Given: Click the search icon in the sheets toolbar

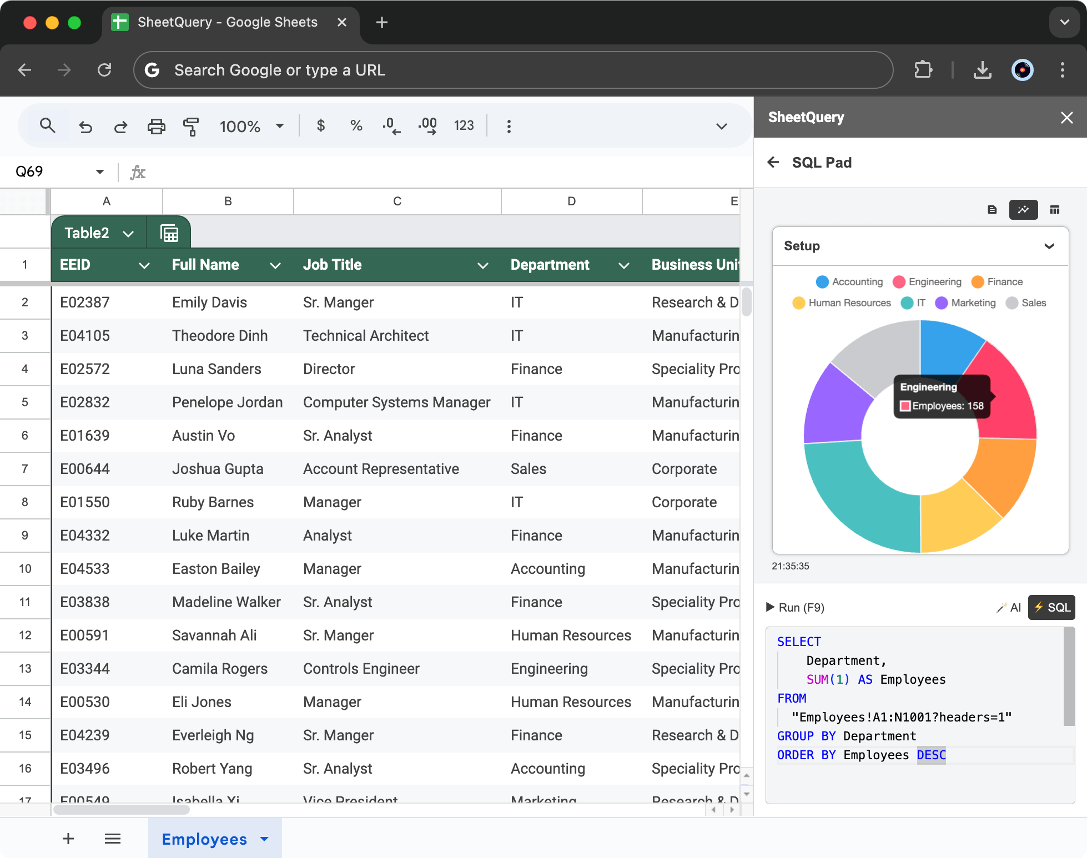Looking at the screenshot, I should 48,126.
